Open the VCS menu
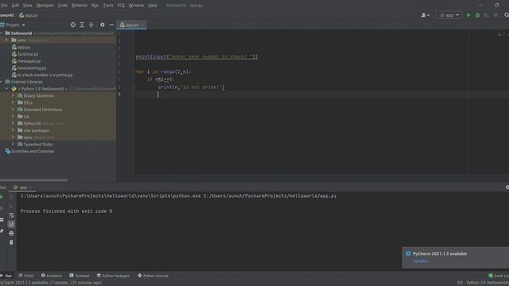Image resolution: width=509 pixels, height=286 pixels. (121, 6)
